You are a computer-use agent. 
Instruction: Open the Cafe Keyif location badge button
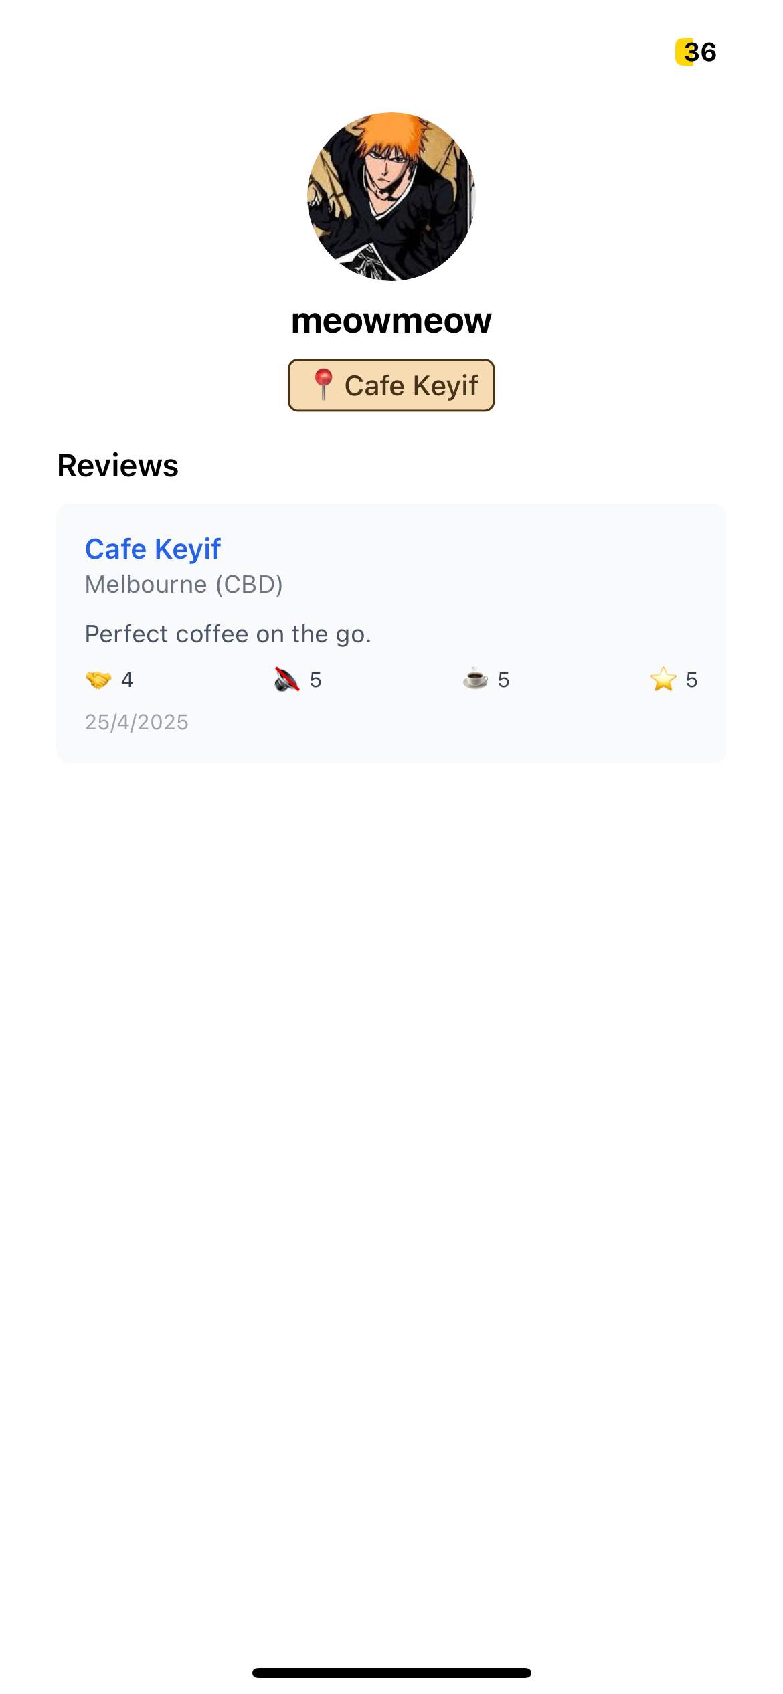(391, 385)
